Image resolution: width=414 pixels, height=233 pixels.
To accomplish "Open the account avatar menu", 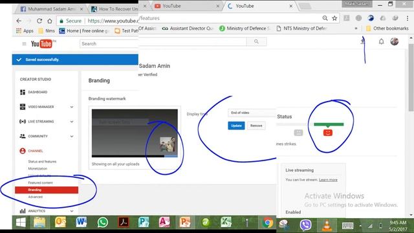I will (395, 41).
